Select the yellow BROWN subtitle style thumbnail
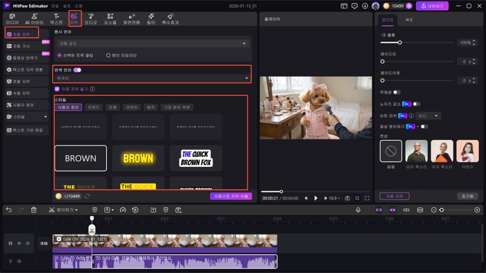486x273 pixels. click(x=139, y=158)
